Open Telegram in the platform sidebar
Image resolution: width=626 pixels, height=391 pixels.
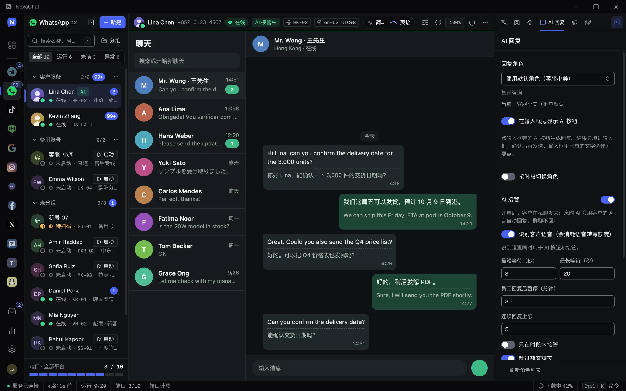click(12, 72)
